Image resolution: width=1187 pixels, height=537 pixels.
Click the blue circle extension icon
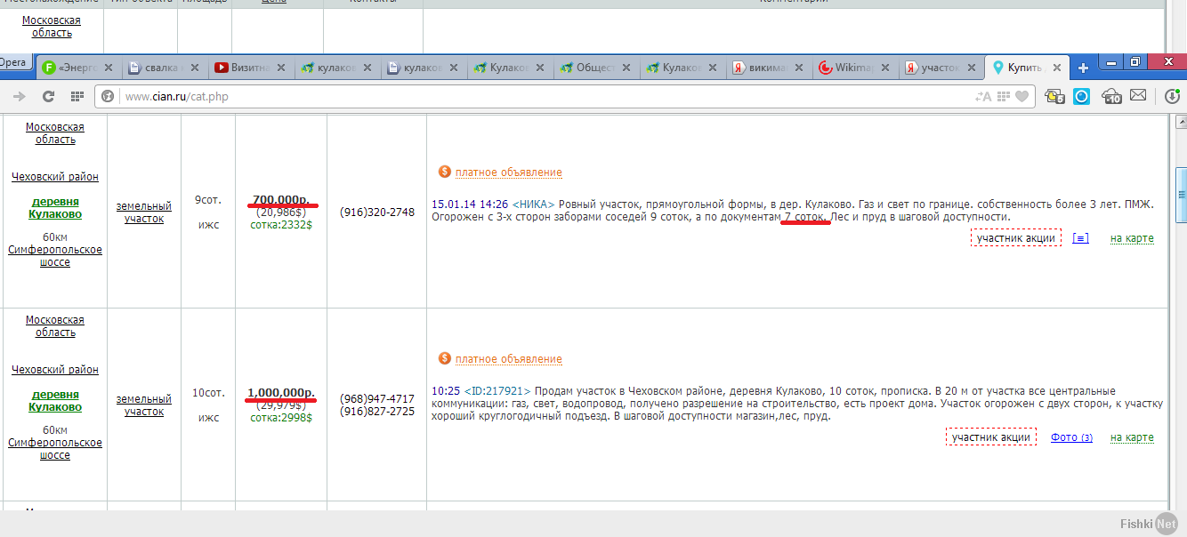(1081, 96)
